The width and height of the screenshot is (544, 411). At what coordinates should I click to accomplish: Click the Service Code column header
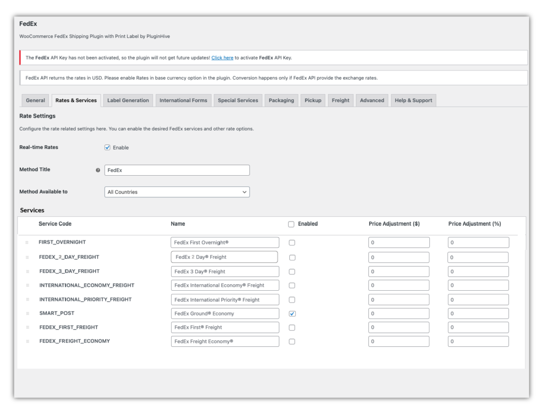pyautogui.click(x=55, y=223)
